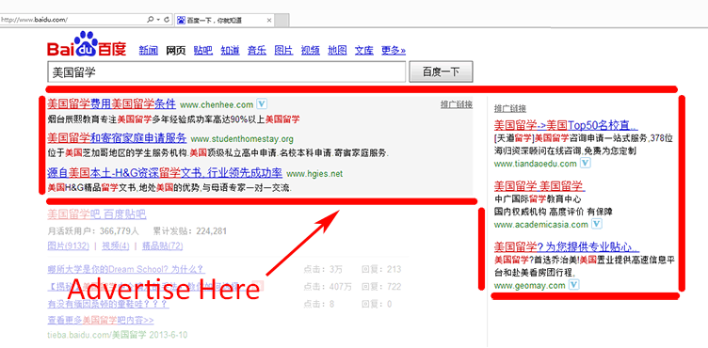The image size is (708, 348).
Task: Select the Baidu browser tab
Action: pos(224,20)
